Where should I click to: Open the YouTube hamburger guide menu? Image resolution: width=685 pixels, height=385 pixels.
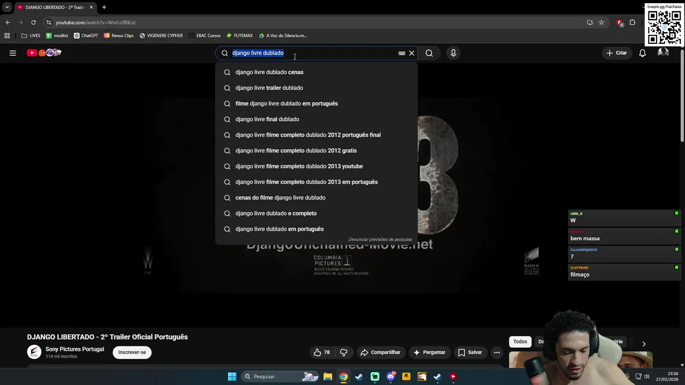point(13,53)
